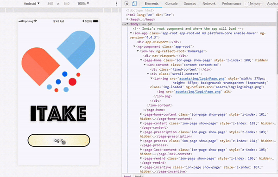Switch to the Console tab

pyautogui.click(x=171, y=4)
